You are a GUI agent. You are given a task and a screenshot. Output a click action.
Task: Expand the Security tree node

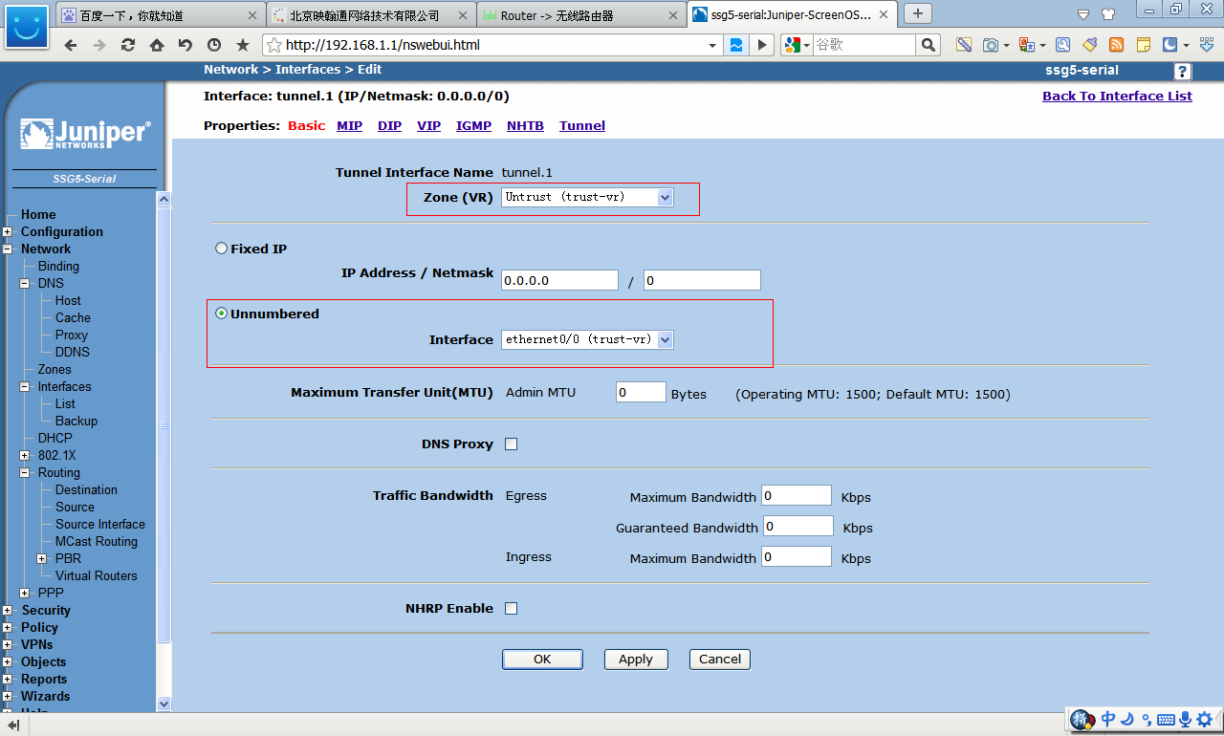tap(8, 611)
